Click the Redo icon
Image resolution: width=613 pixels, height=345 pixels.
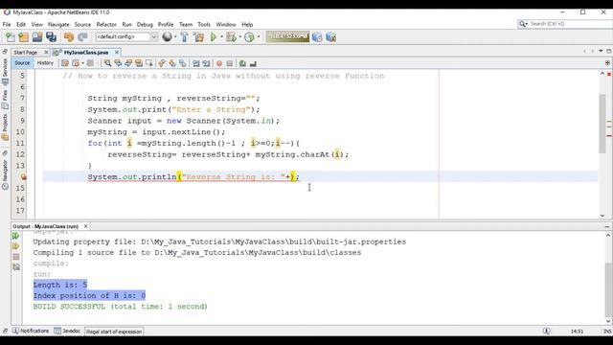[x=82, y=37]
